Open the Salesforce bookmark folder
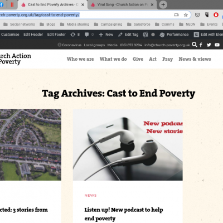The height and width of the screenshot is (223, 223). pyautogui.click(x=139, y=25)
